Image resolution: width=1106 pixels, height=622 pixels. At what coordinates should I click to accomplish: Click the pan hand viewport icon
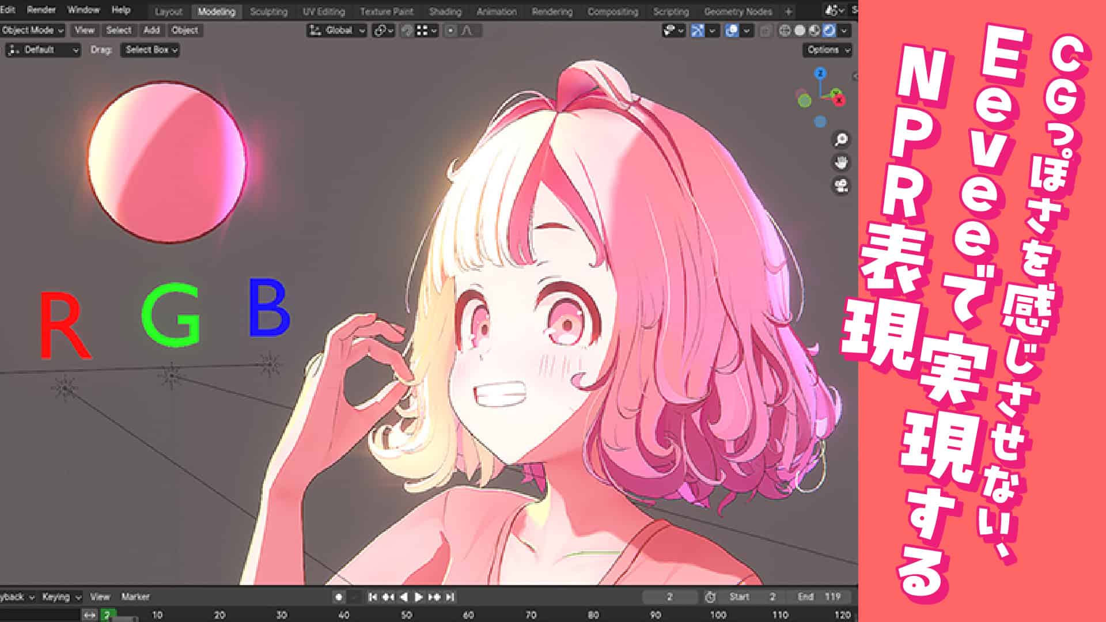click(x=842, y=163)
